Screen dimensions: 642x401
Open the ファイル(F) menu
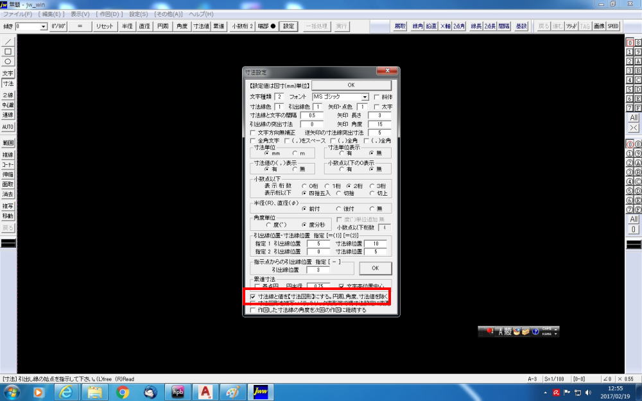[17, 14]
